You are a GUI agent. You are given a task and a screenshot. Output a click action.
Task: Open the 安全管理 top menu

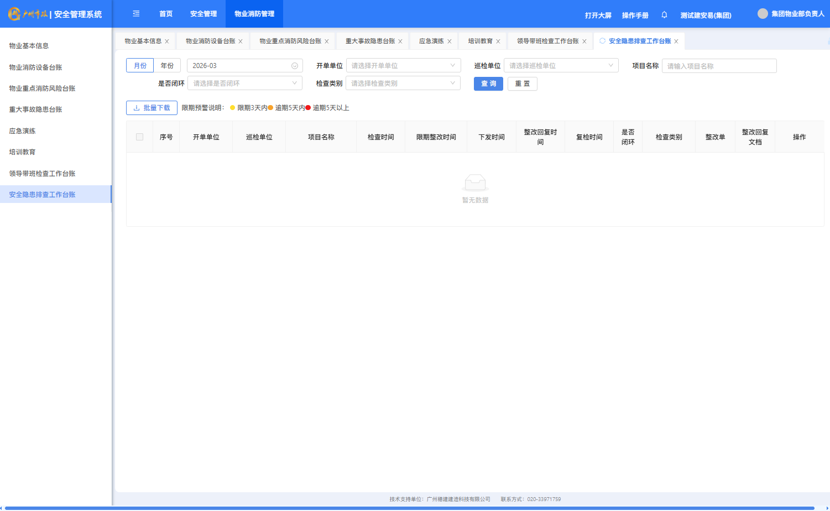[x=203, y=14]
